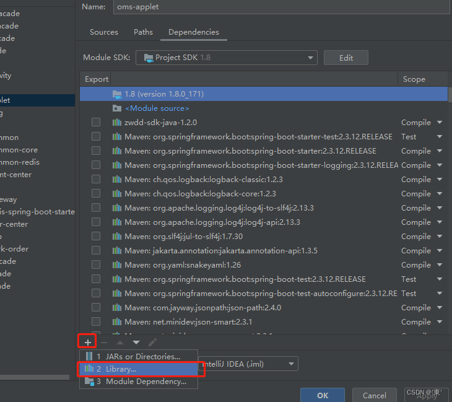The image size is (452, 402).
Task: Check Export box for spring-boot-starter-logging
Action: tap(96, 165)
